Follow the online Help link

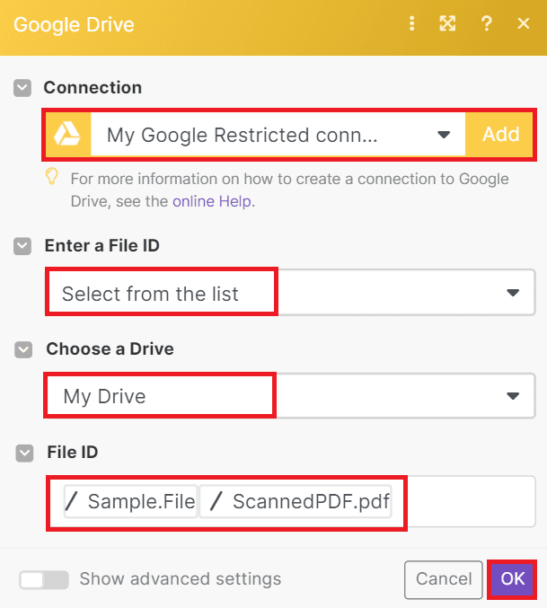[214, 201]
